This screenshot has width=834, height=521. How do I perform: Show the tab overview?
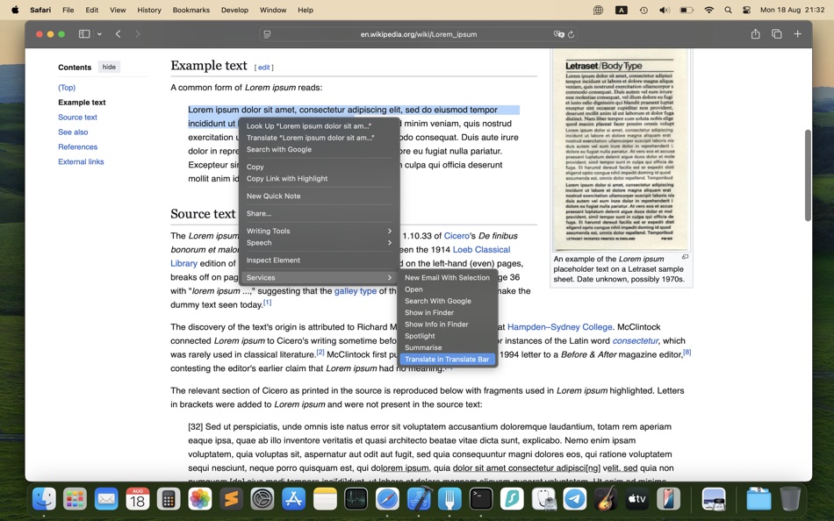777,34
